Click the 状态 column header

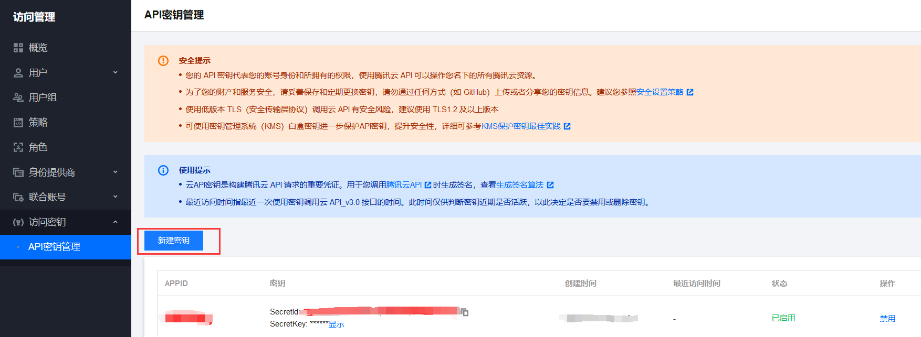click(779, 284)
